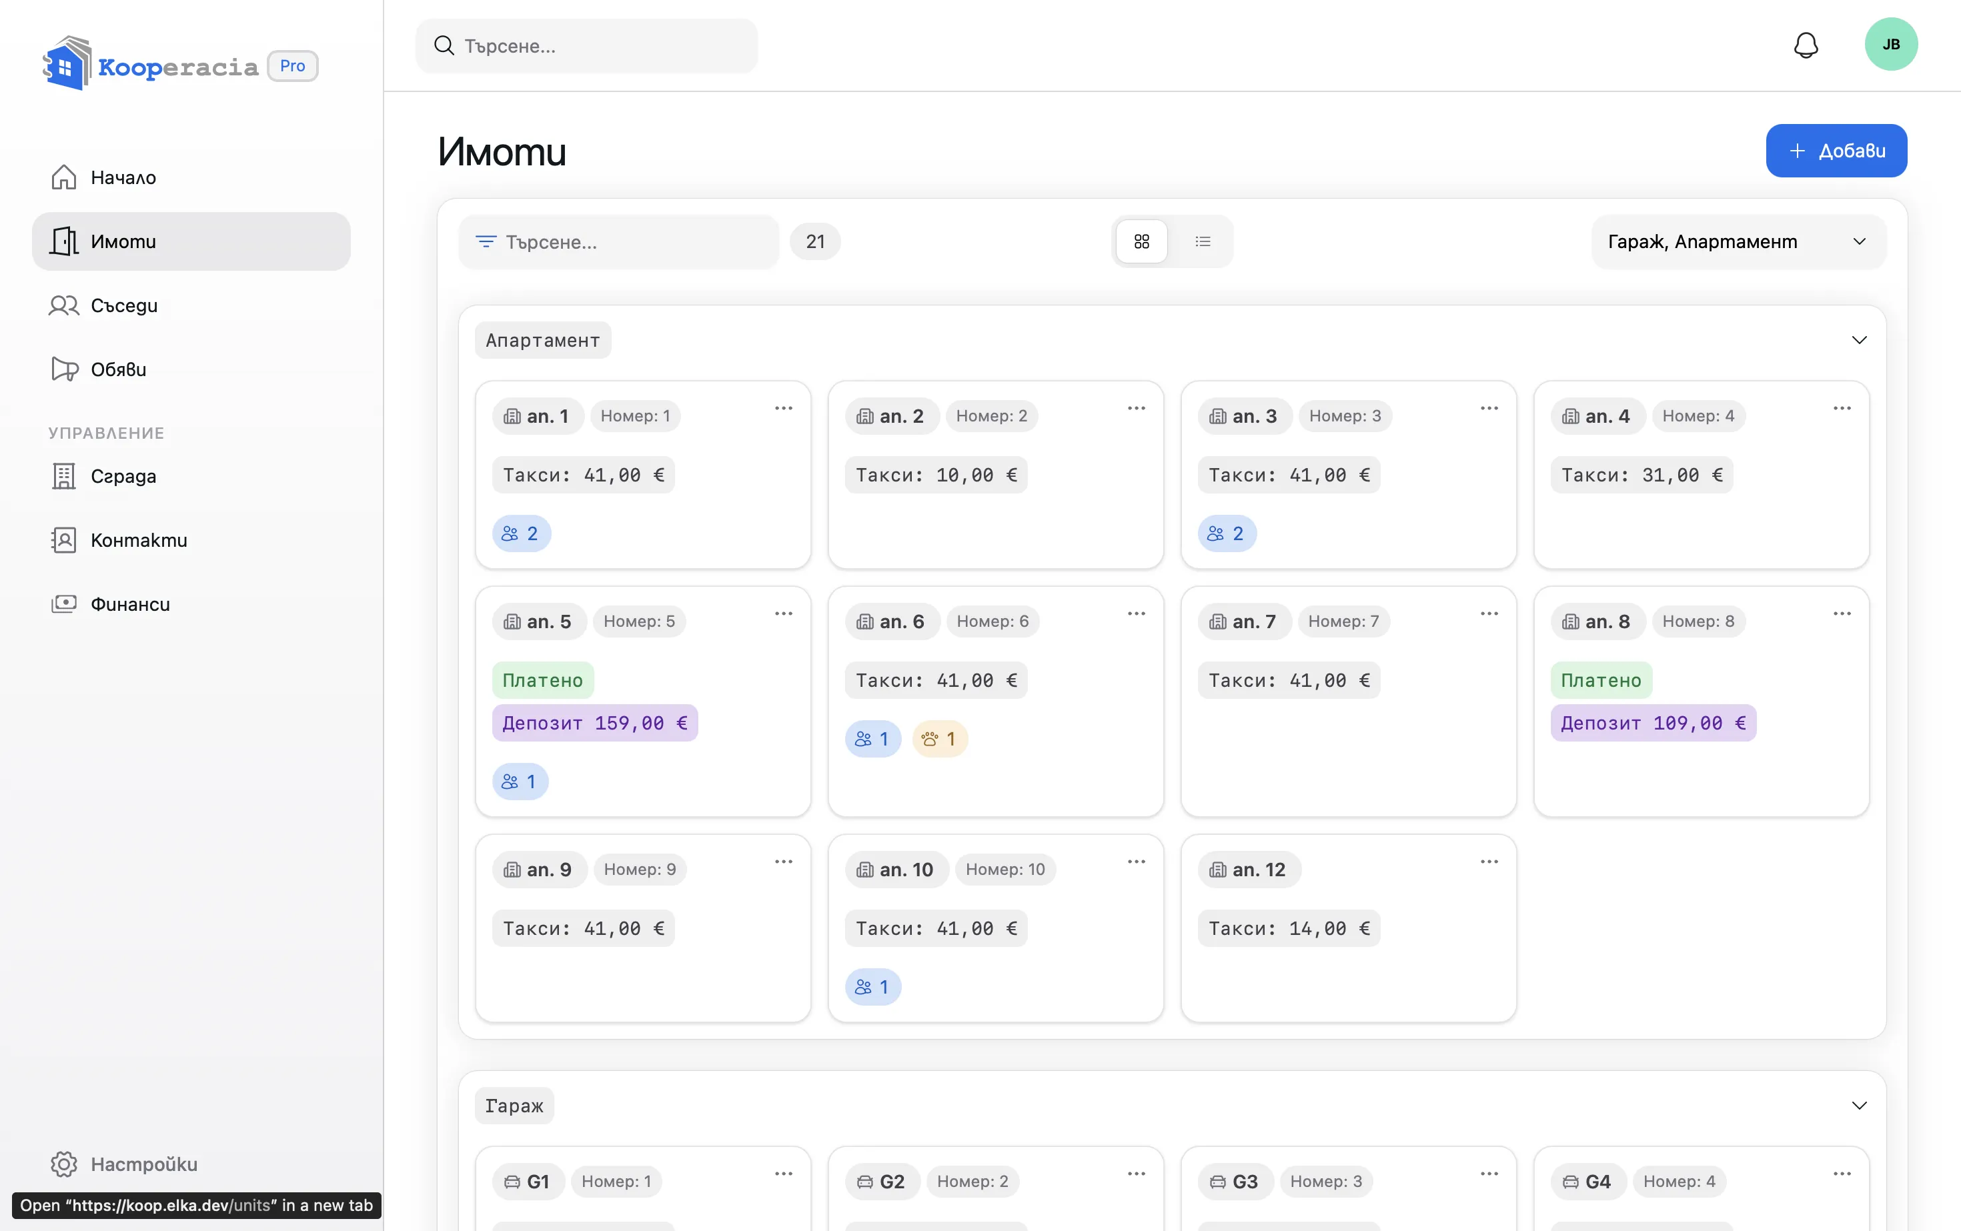Screen dimensions: 1961x1231
Task: Click Такси: 31,00 € on ап. 4
Action: [x=1642, y=475]
